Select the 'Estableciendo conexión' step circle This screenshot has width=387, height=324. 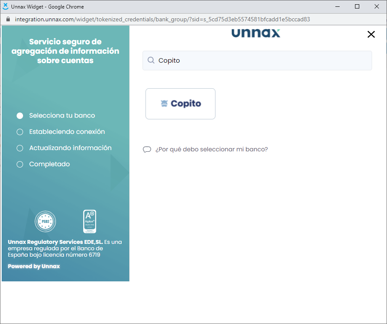tap(20, 132)
